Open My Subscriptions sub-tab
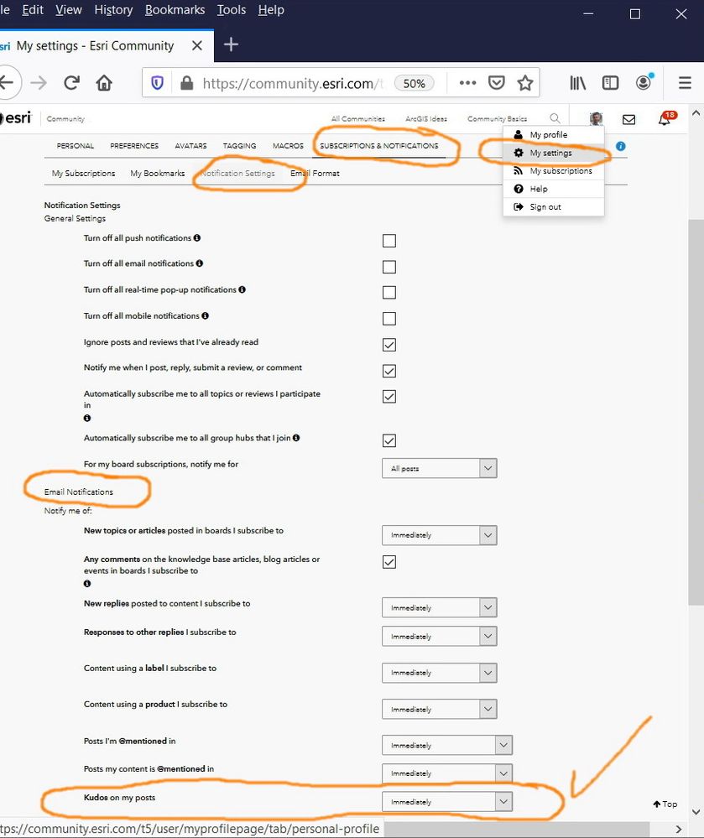Screen dimensions: 704x838 [x=83, y=173]
